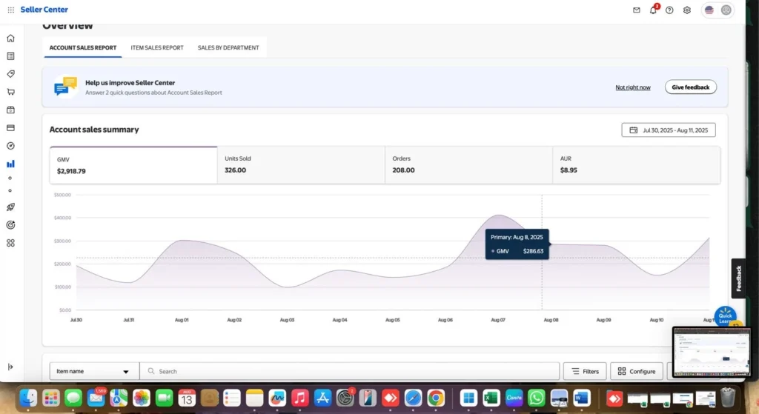The width and height of the screenshot is (759, 414).
Task: Click the Not right now link
Action: 632,87
